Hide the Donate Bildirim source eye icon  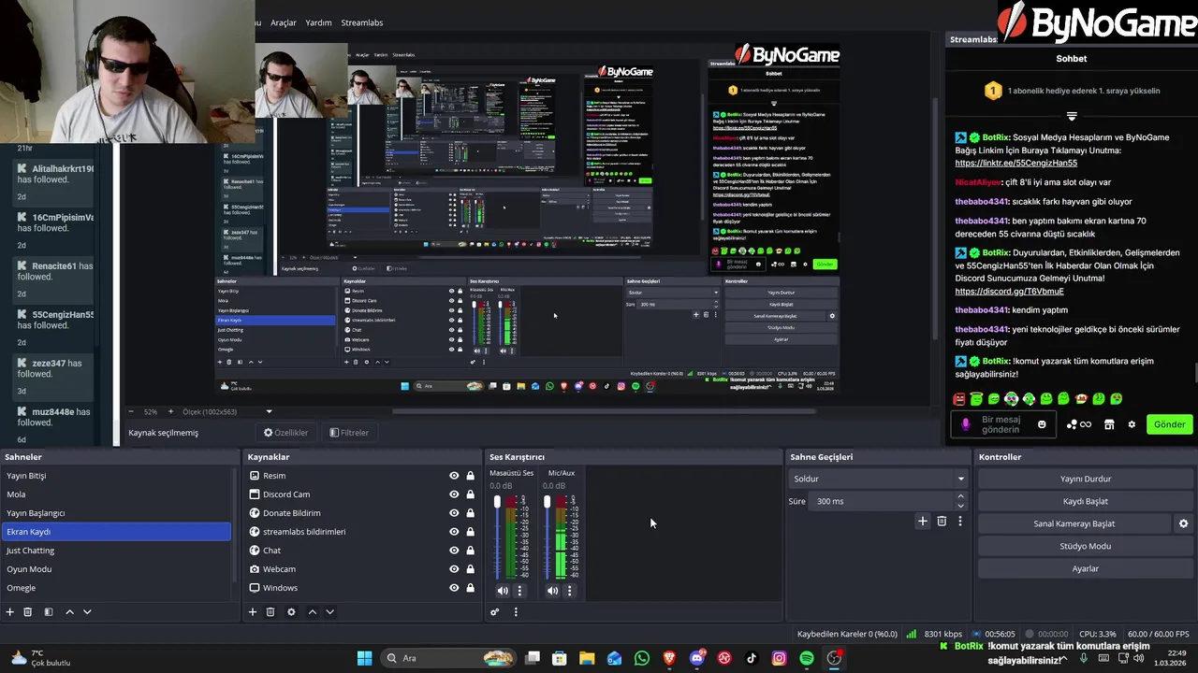[x=454, y=513]
